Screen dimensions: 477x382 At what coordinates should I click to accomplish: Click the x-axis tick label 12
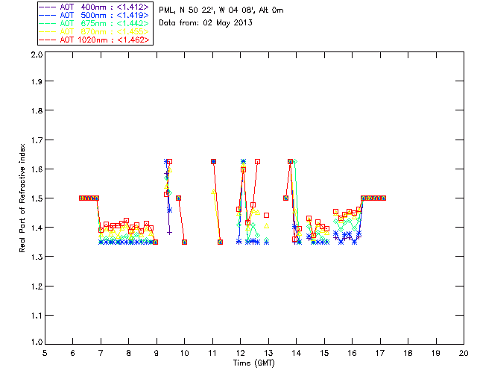coord(240,353)
